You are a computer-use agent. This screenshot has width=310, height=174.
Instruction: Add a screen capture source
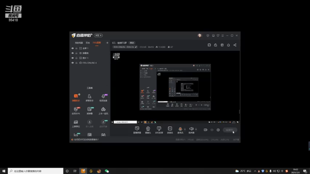137,130
